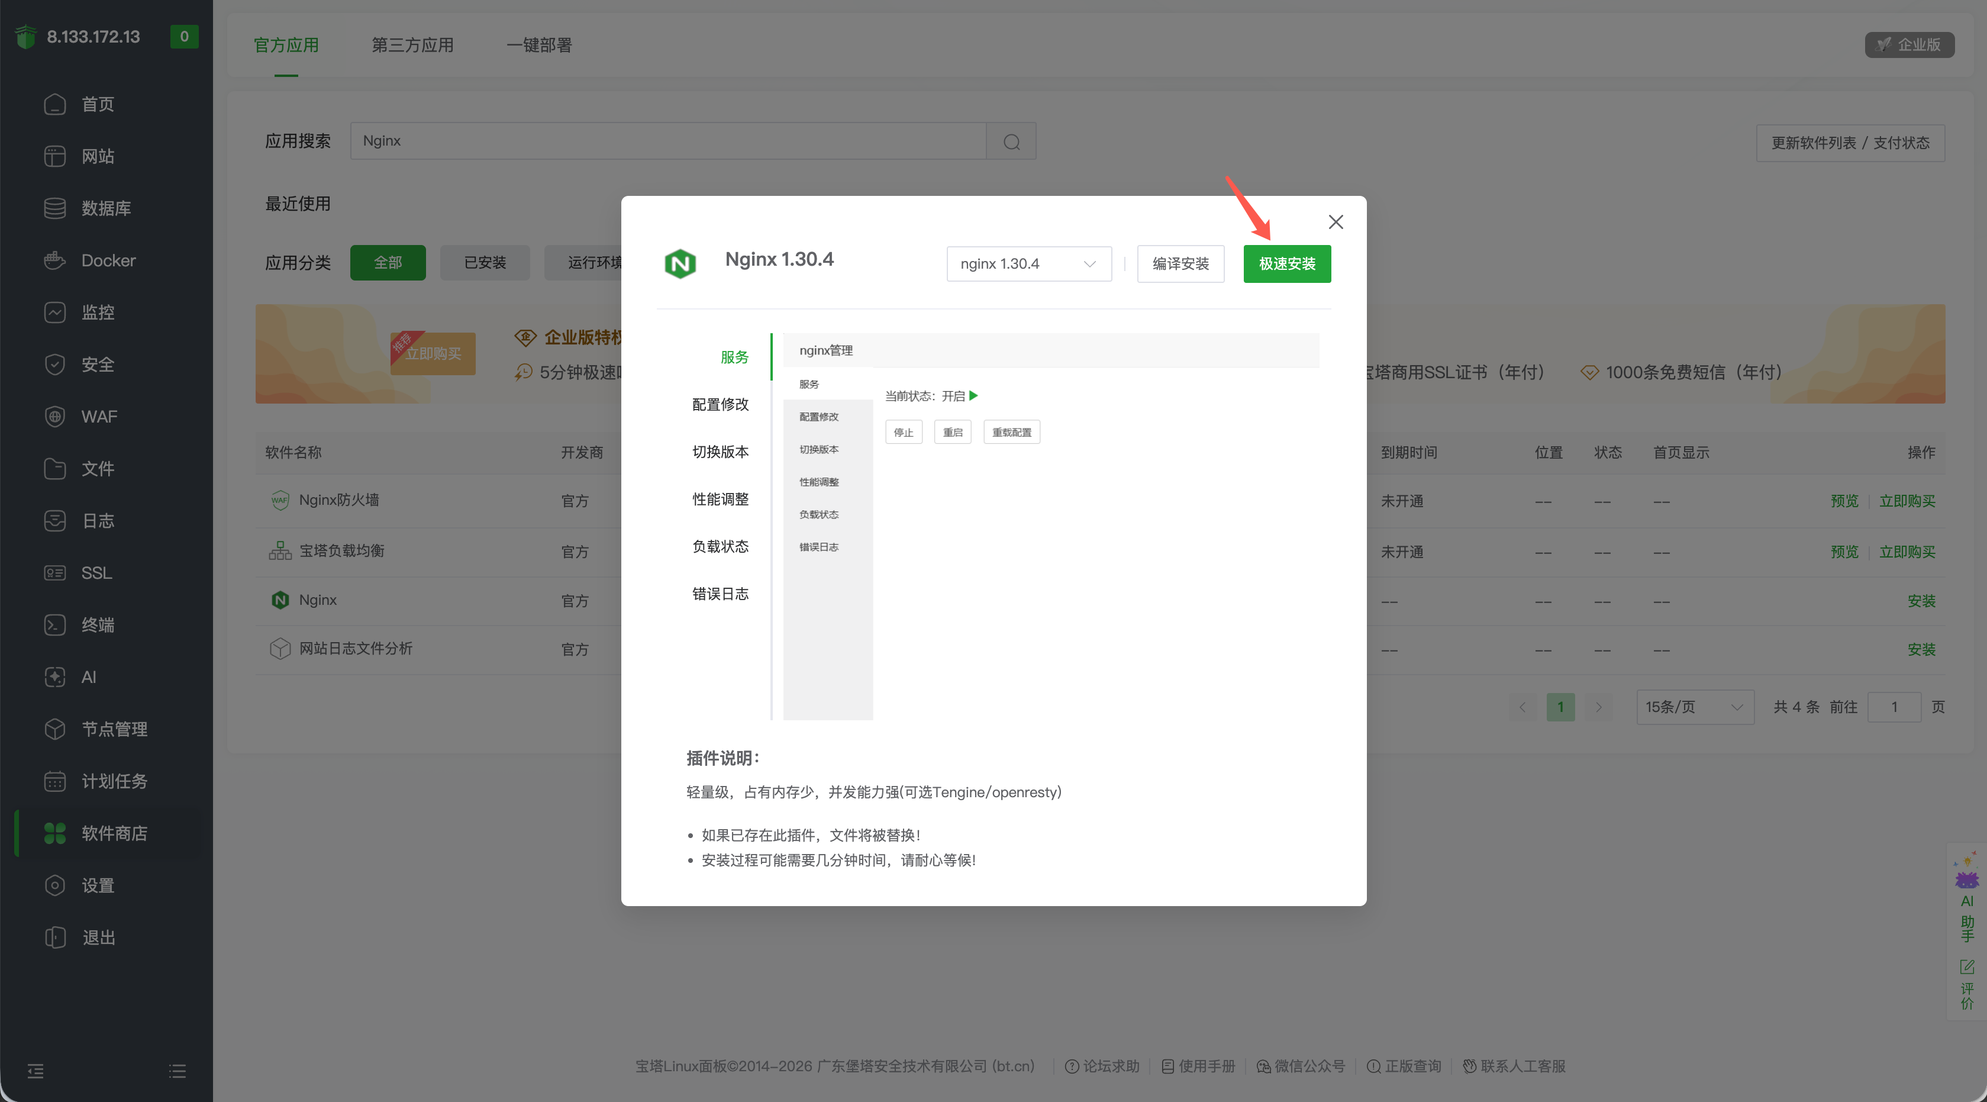This screenshot has height=1102, width=1987.
Task: Click 安装 for 网站日志文件分析
Action: pos(1921,649)
